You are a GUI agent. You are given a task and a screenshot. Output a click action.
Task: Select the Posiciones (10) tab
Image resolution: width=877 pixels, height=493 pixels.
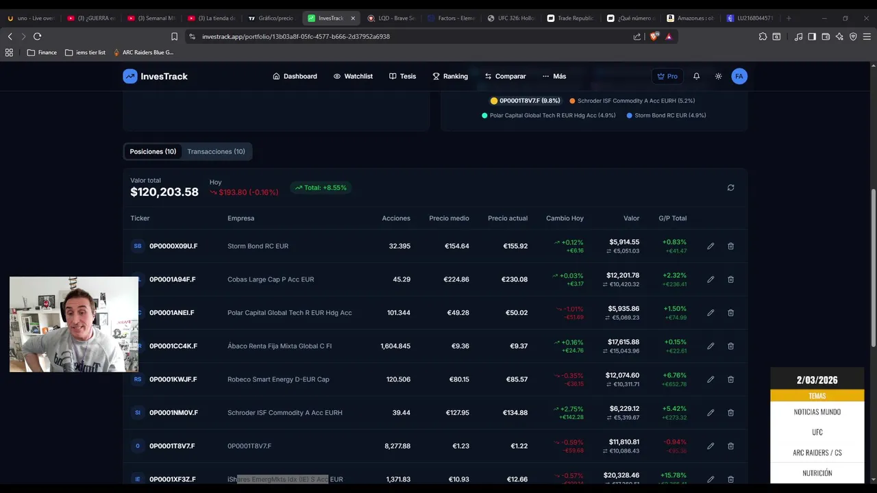coord(153,151)
